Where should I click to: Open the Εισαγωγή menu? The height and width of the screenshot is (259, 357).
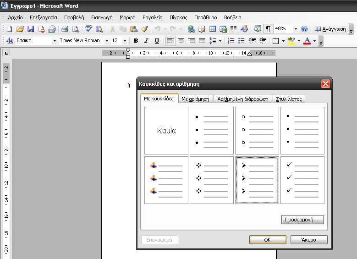click(102, 17)
